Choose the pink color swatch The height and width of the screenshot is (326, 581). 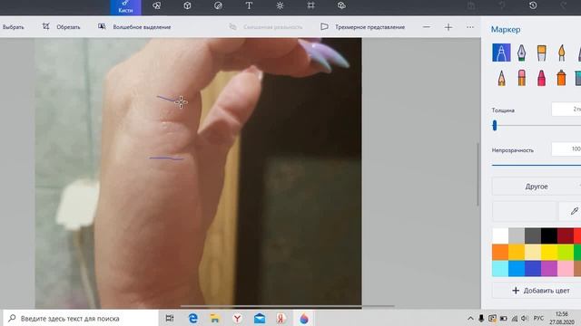click(x=566, y=268)
